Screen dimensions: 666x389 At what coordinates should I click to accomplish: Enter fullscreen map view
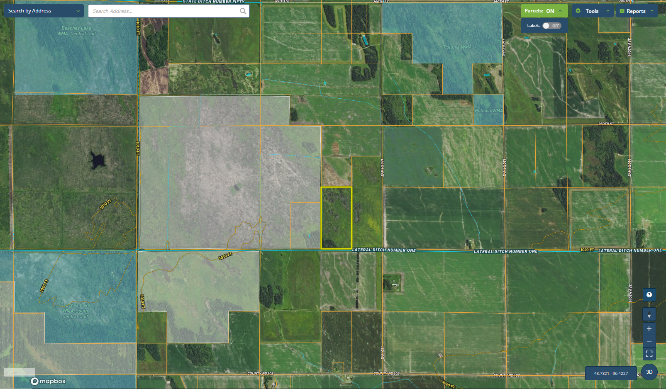649,354
